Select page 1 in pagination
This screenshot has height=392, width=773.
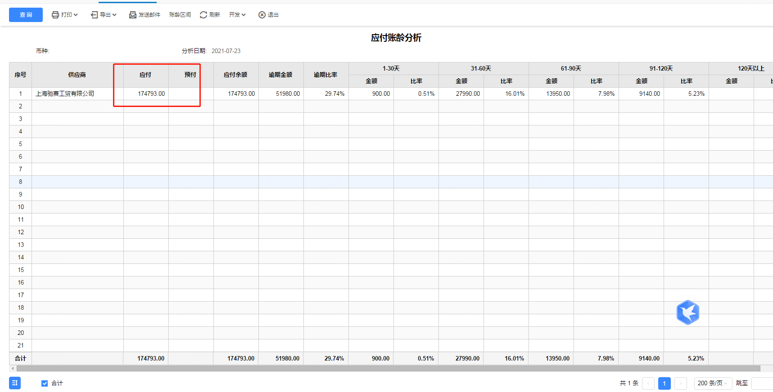pyautogui.click(x=665, y=383)
